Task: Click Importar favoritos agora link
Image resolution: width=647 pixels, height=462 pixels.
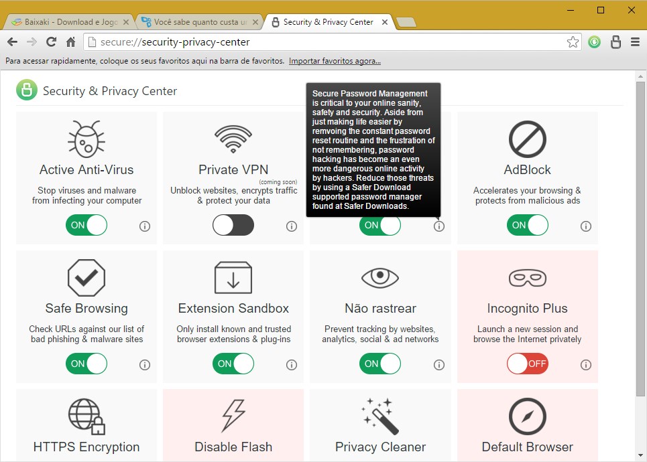Action: coord(335,61)
